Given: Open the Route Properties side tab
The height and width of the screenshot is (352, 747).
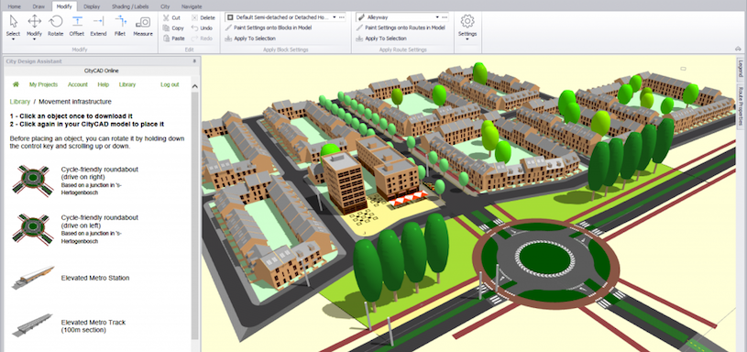Looking at the screenshot, I should (741, 105).
